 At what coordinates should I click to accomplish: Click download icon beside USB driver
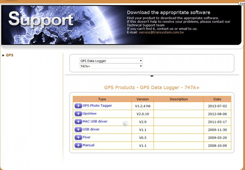click(x=78, y=130)
